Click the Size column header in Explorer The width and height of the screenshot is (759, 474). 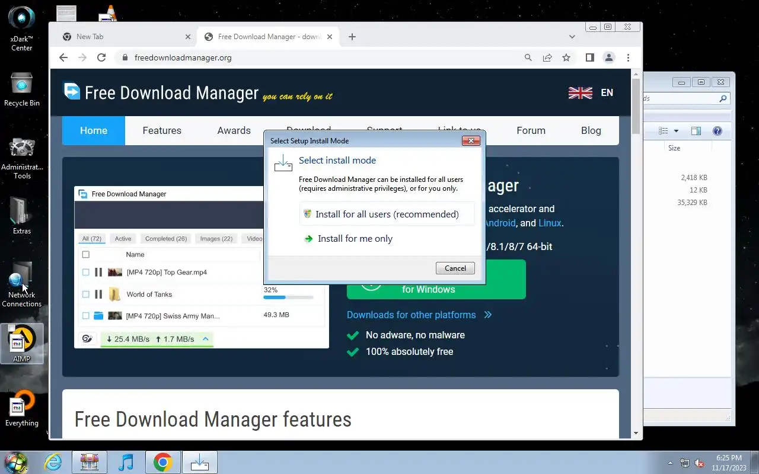pyautogui.click(x=674, y=148)
